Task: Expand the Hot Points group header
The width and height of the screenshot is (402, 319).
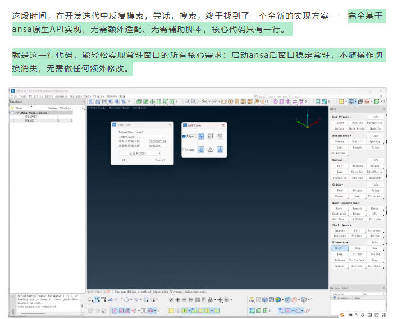Action: (341, 117)
